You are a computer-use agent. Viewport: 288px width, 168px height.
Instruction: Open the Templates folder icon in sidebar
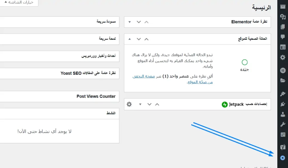pos(283,80)
